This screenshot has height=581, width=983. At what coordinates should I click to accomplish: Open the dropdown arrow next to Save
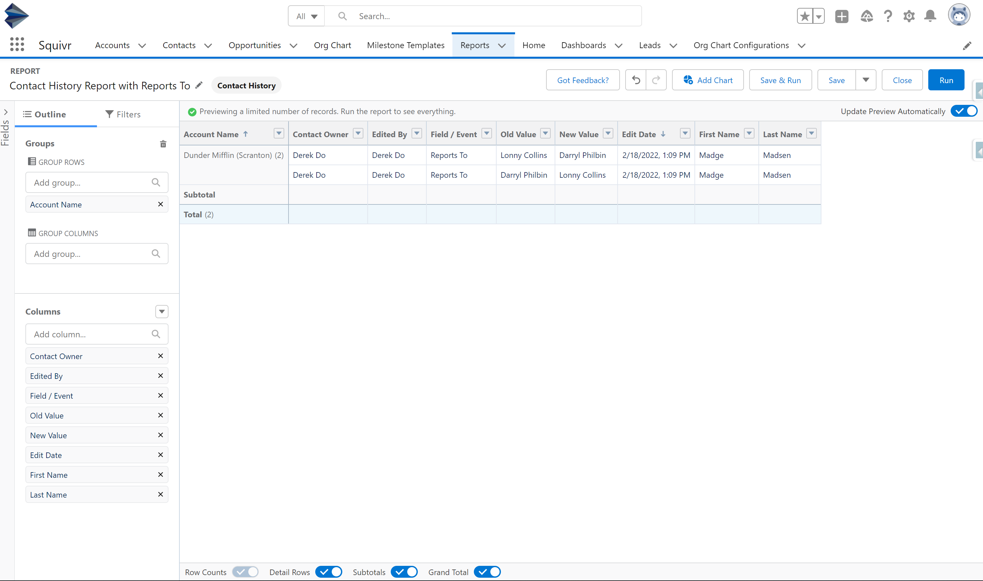pyautogui.click(x=866, y=80)
